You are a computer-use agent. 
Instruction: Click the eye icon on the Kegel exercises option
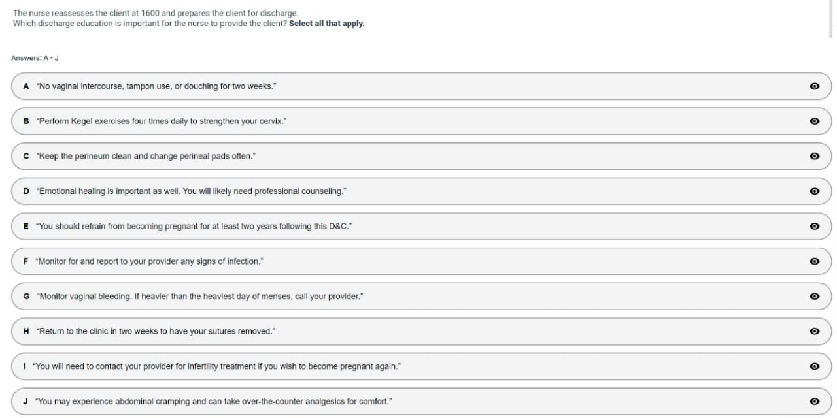tap(814, 121)
